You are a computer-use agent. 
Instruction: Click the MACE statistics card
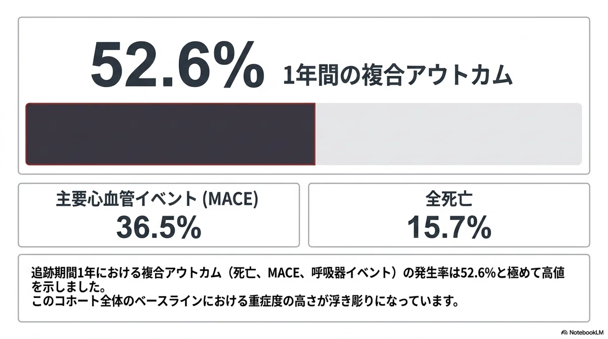159,215
